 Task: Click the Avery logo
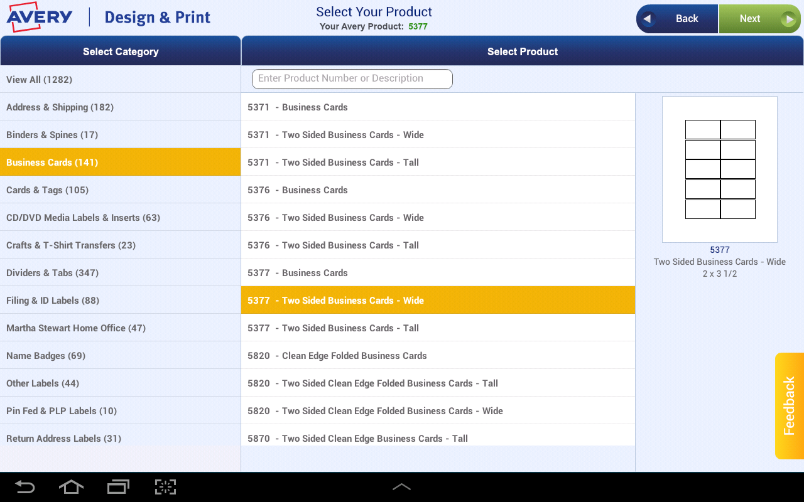point(39,18)
